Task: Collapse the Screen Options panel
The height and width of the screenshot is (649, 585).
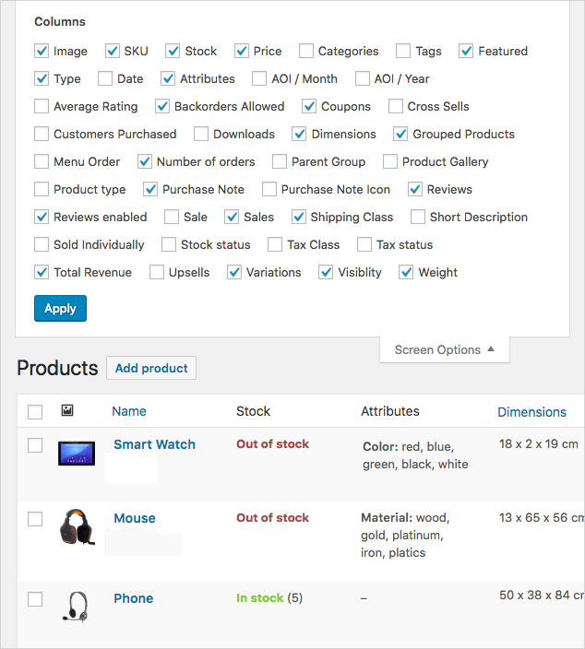Action: click(445, 350)
